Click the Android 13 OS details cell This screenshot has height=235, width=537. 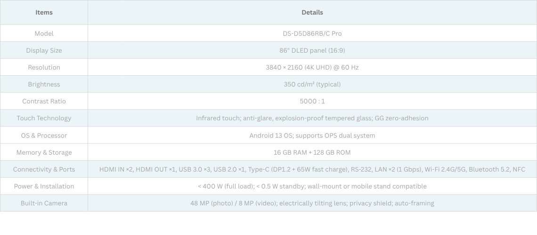pos(312,135)
